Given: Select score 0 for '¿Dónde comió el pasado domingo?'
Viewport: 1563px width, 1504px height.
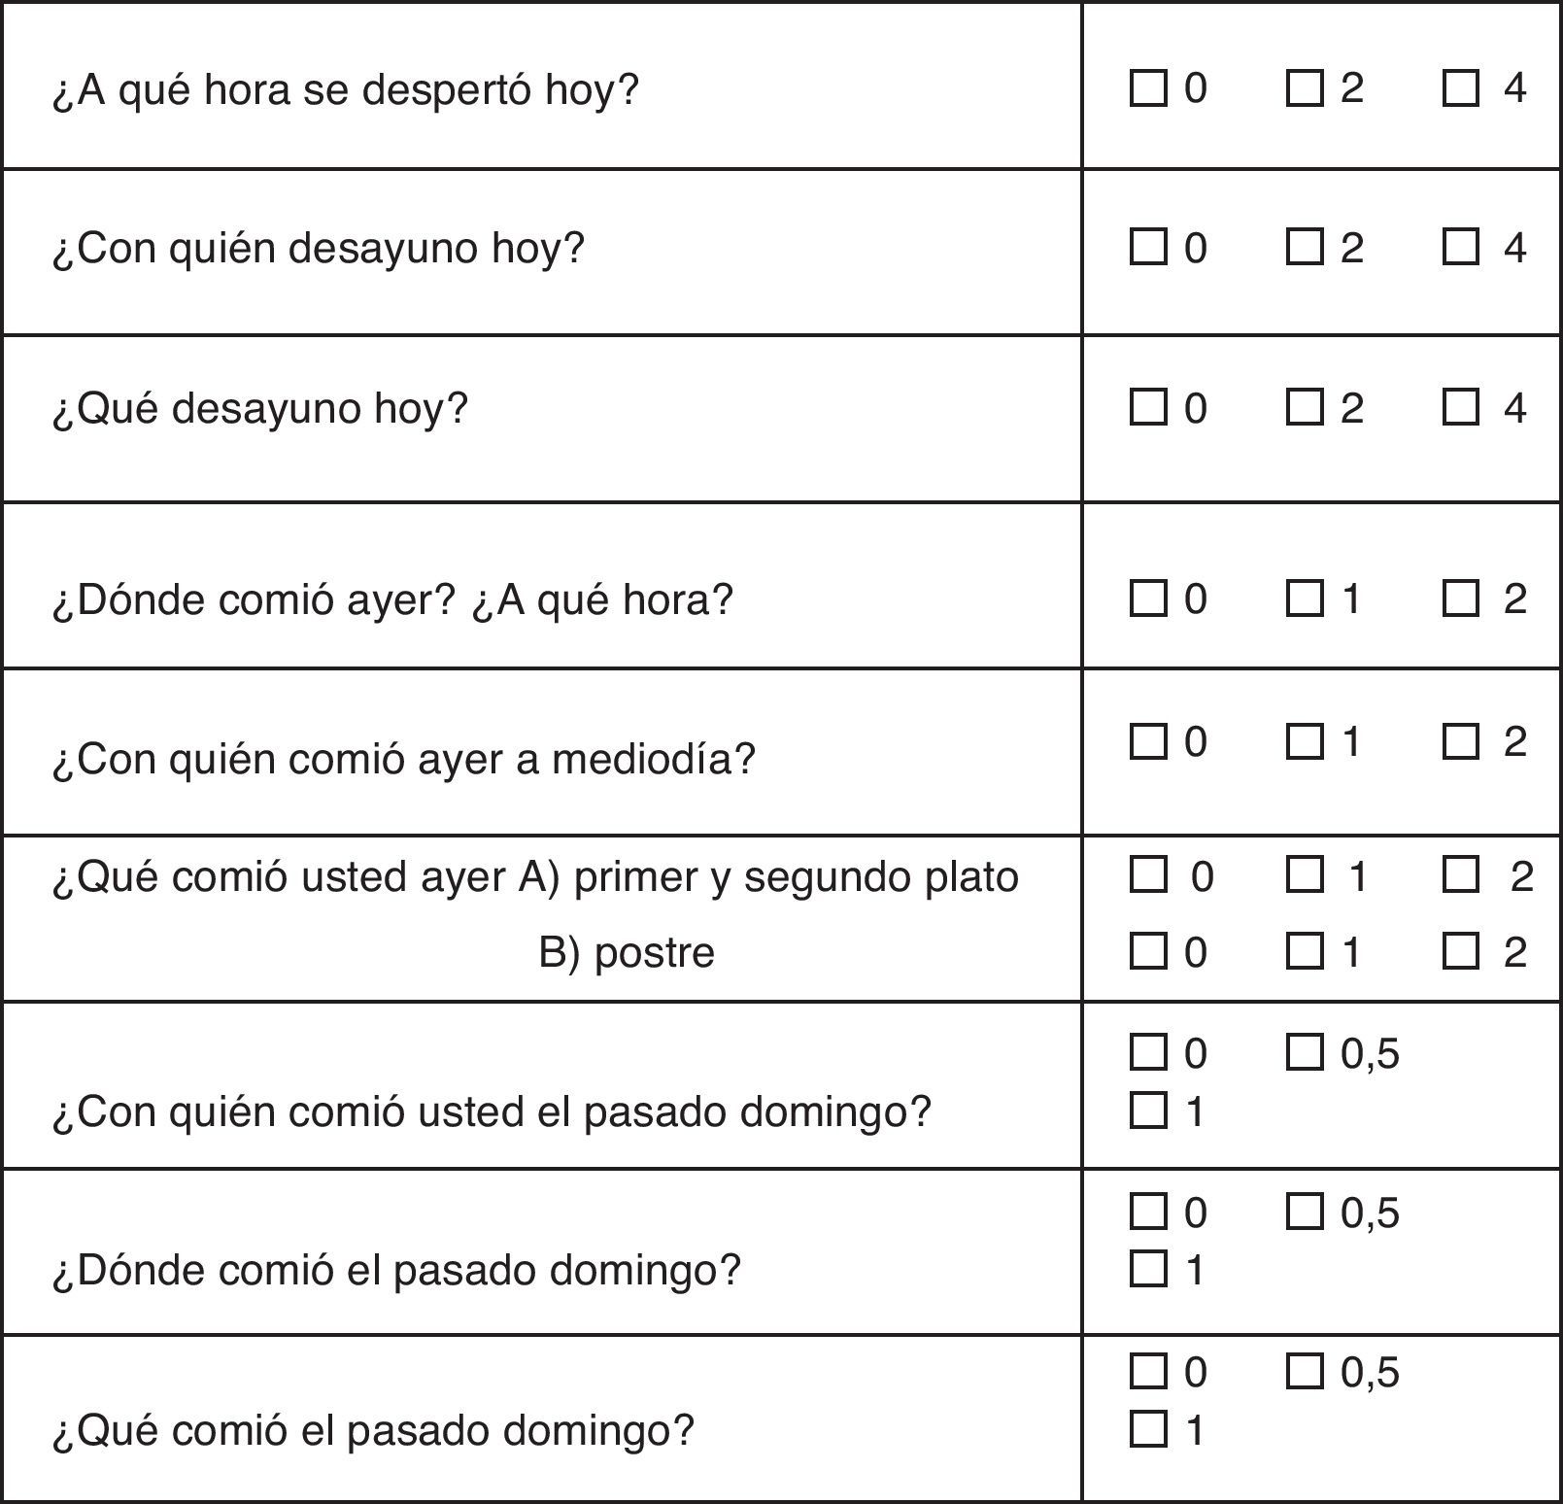Looking at the screenshot, I should (1148, 1212).
